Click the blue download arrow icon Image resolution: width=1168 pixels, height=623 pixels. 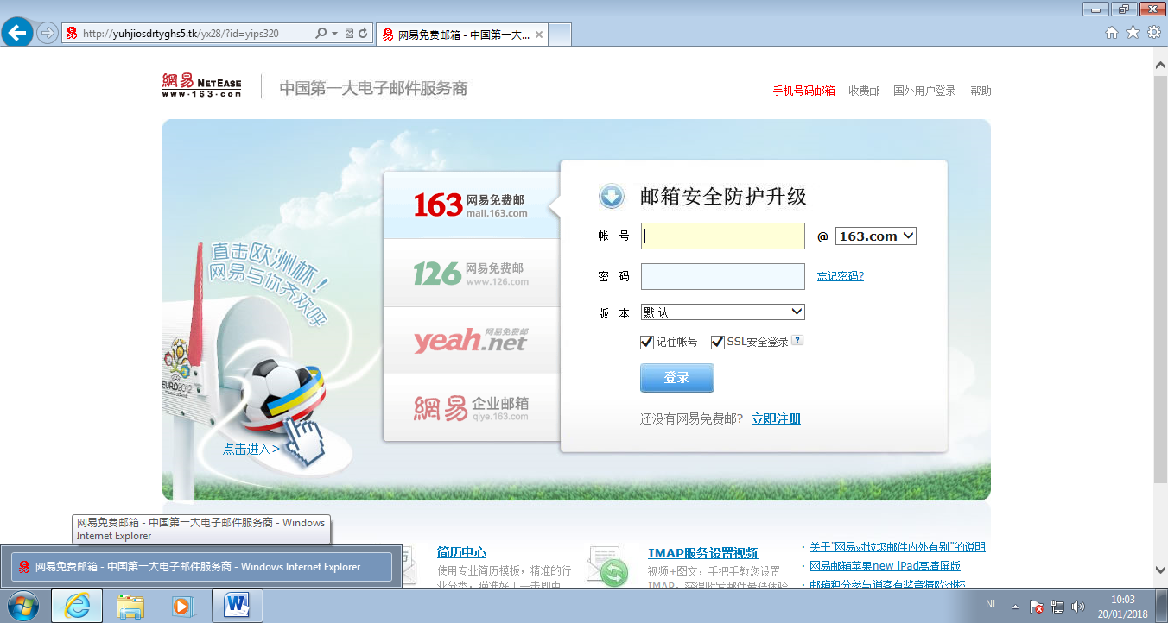click(612, 197)
